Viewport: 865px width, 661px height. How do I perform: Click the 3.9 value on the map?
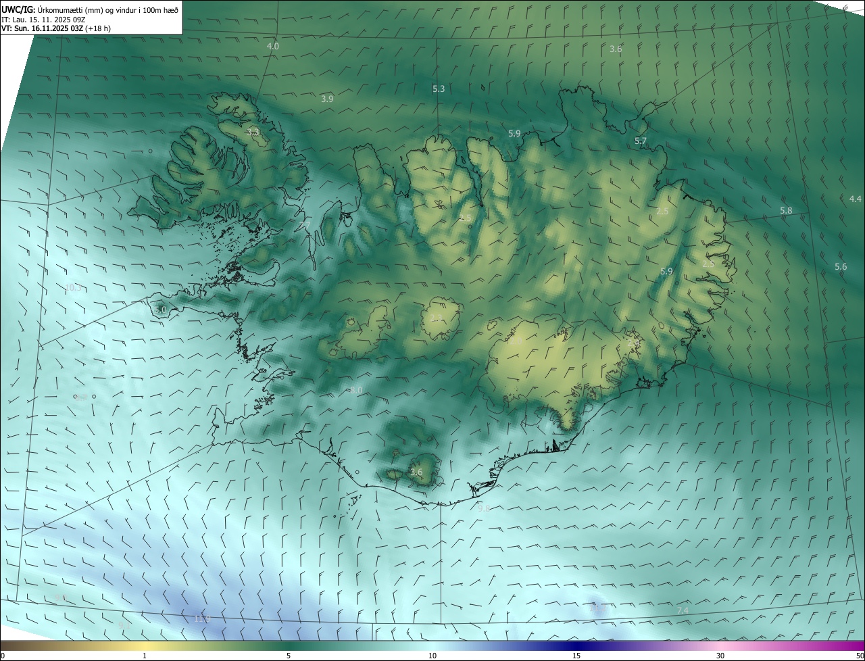[x=327, y=99]
